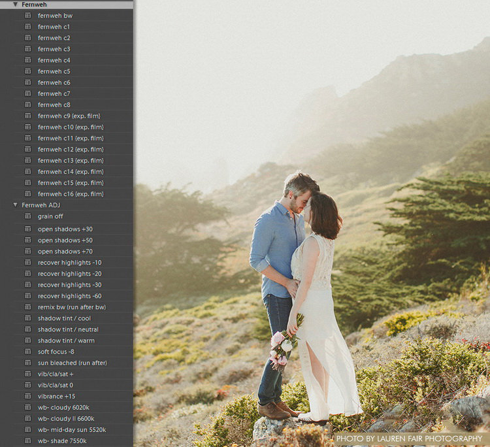
Task: Select the fernweh c3 preset name
Action: tap(54, 49)
